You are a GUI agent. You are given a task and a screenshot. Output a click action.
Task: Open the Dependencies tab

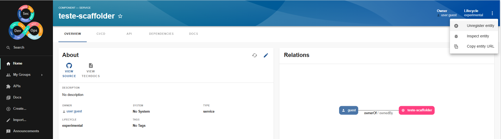[161, 34]
